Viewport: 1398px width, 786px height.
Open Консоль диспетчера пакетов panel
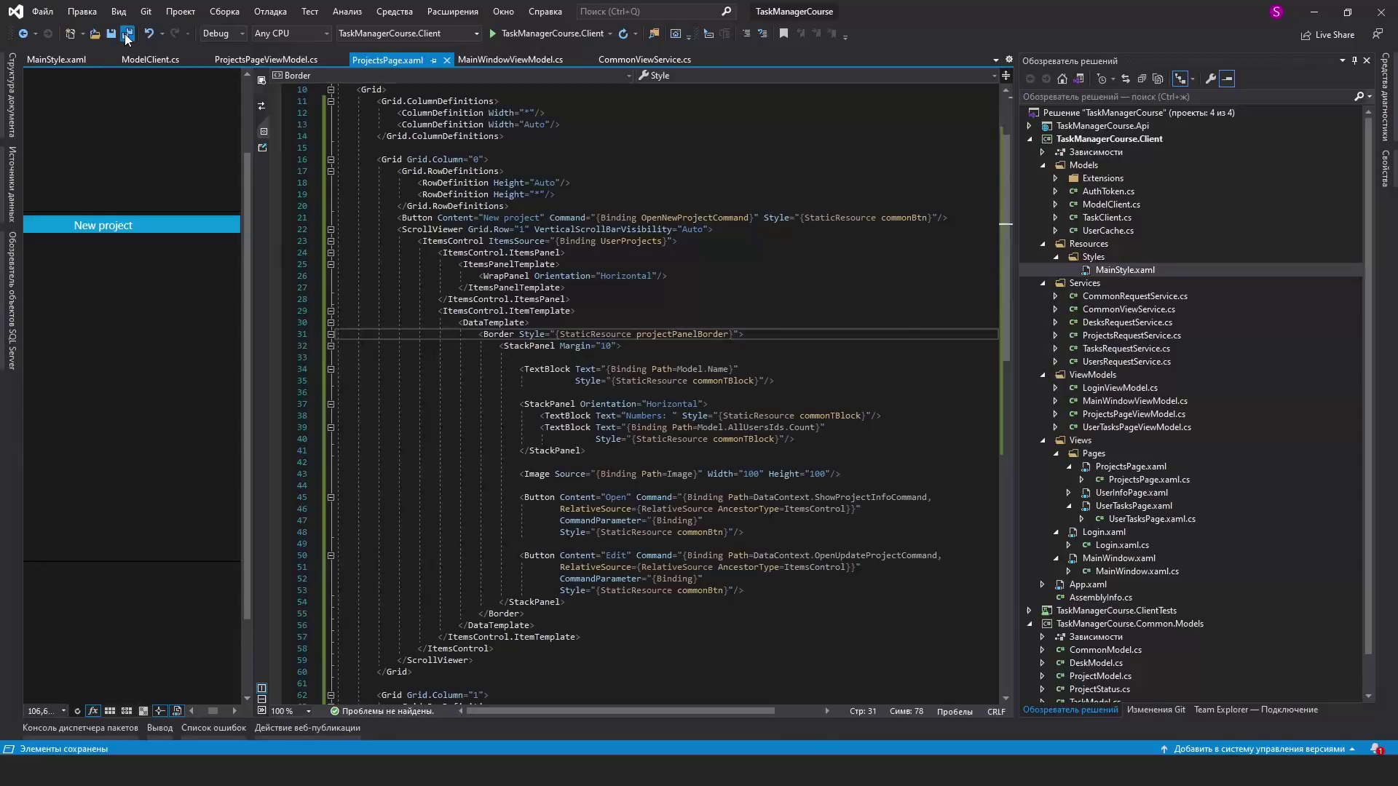click(80, 728)
